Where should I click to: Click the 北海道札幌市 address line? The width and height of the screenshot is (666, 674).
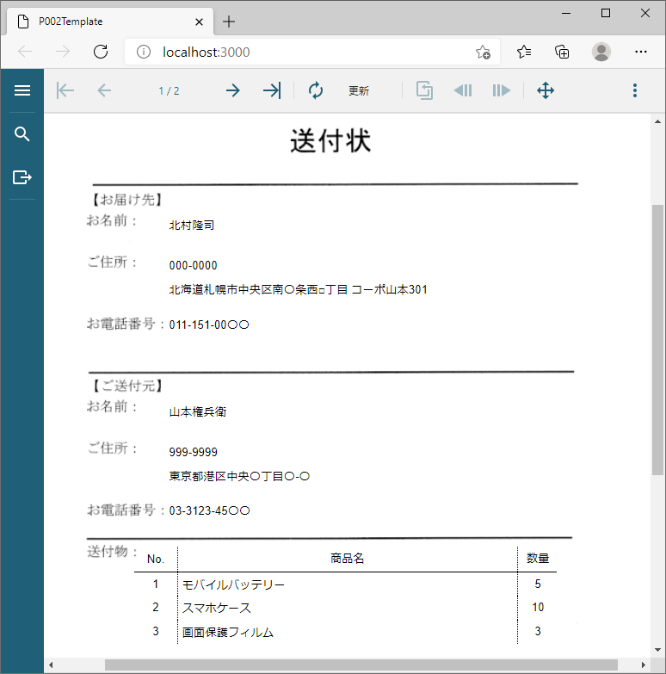click(x=299, y=290)
